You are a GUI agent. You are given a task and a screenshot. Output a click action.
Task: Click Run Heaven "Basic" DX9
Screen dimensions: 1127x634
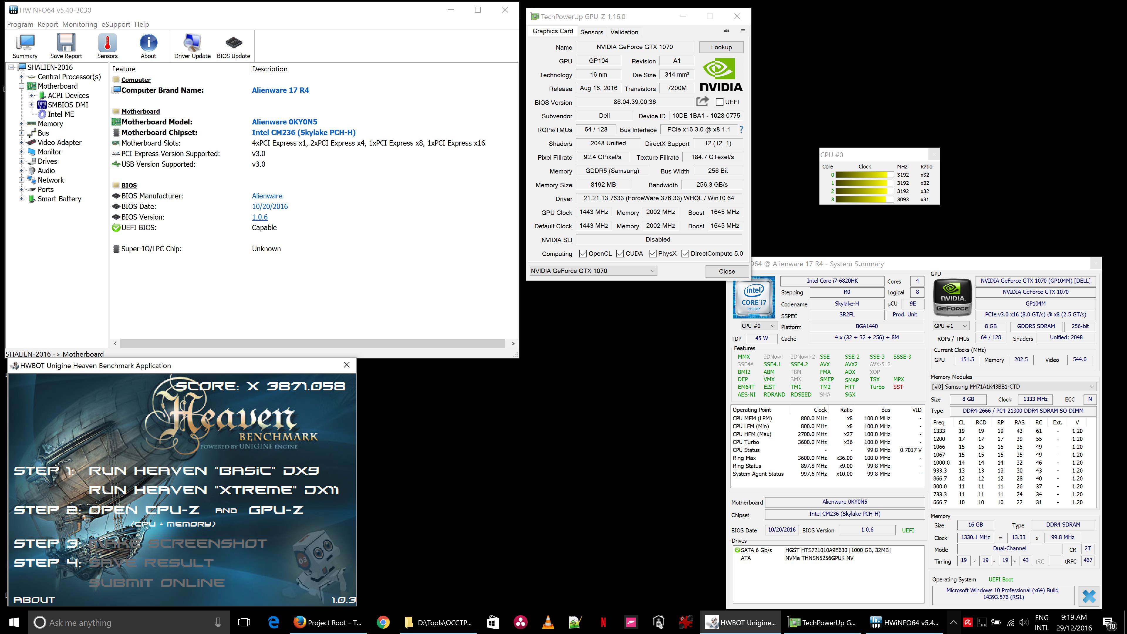[x=203, y=471]
